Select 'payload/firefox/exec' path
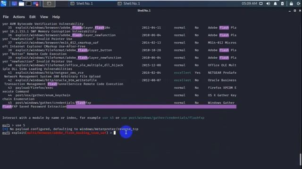The height and width of the screenshot is (169, 302). (x=34, y=88)
